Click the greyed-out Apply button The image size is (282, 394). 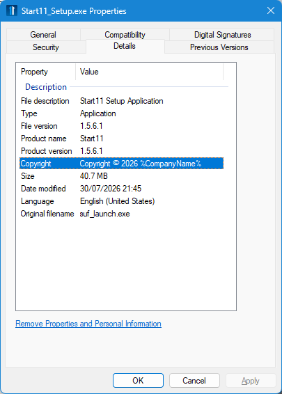(x=251, y=381)
